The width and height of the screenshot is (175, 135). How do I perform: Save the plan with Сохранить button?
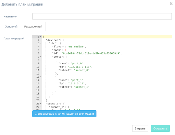(160, 128)
